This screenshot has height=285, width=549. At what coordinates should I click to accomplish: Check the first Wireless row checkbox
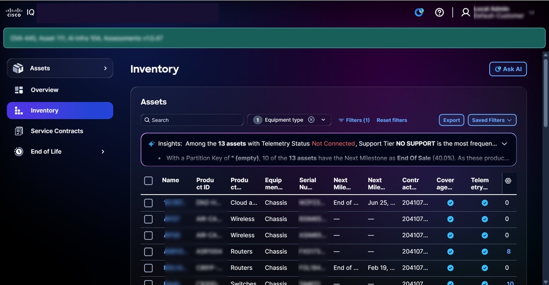coord(149,219)
